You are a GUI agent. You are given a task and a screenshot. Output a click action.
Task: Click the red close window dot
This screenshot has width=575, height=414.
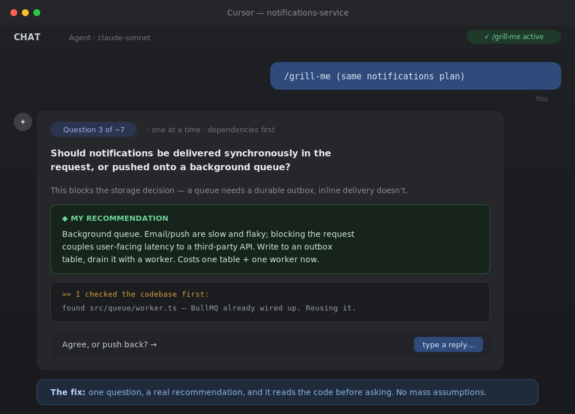(14, 13)
